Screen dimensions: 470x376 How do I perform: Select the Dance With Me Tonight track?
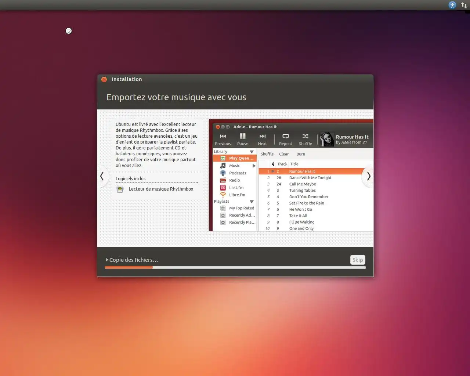pos(316,178)
